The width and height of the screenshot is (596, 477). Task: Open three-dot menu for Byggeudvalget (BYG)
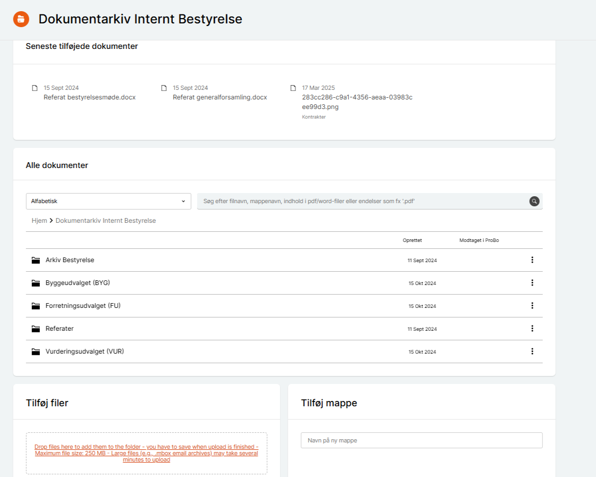click(532, 283)
